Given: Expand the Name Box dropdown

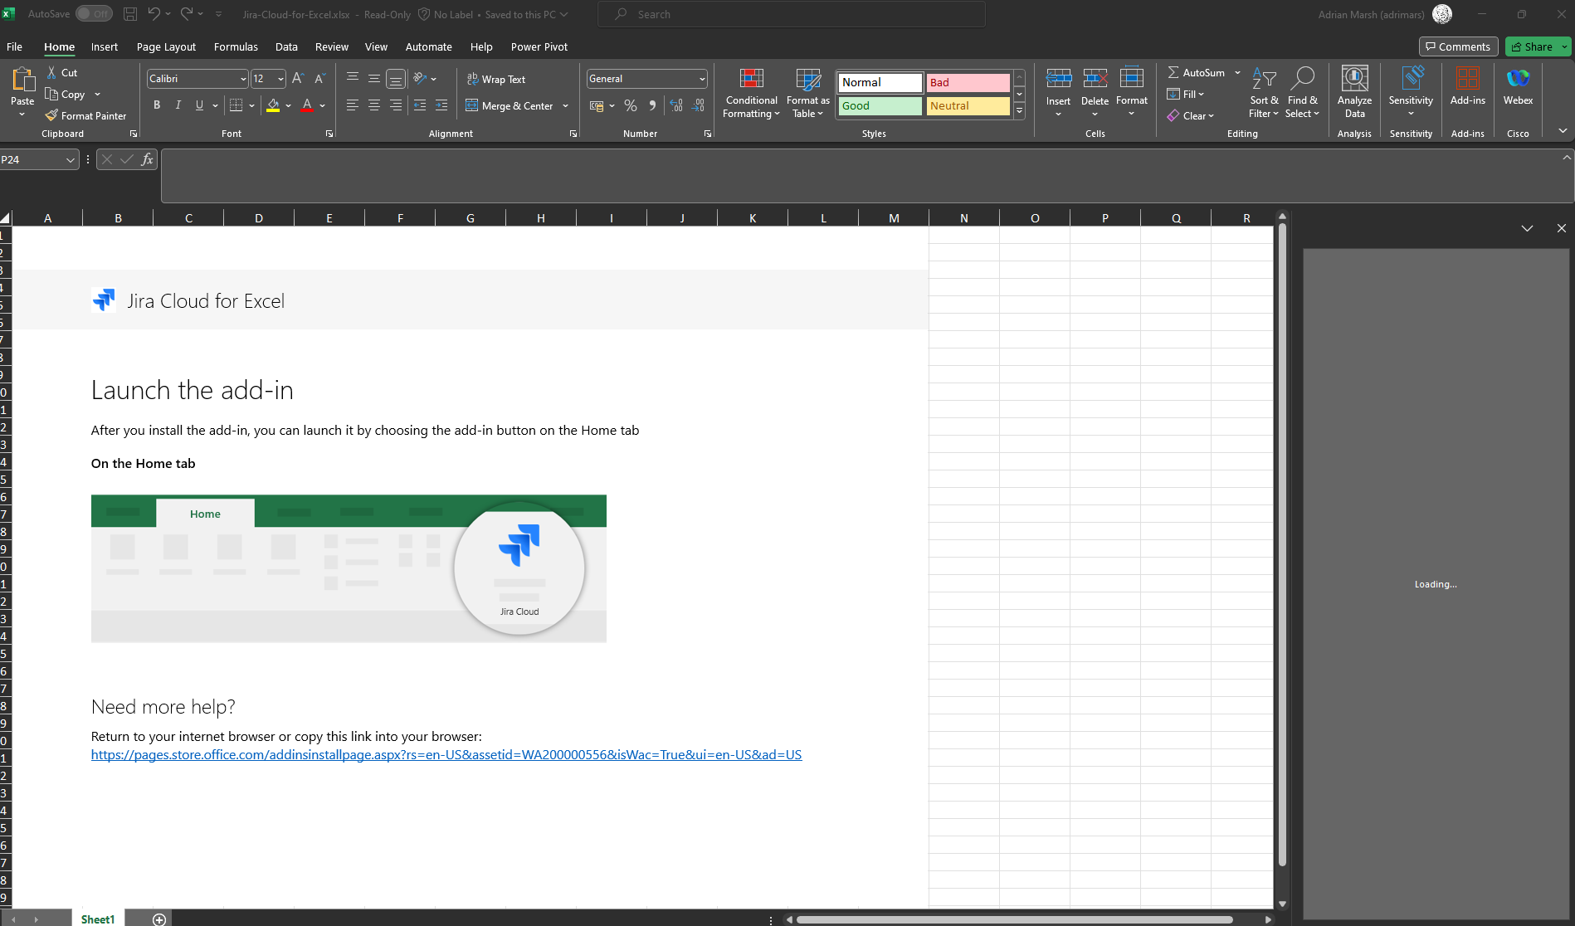Looking at the screenshot, I should click(71, 159).
